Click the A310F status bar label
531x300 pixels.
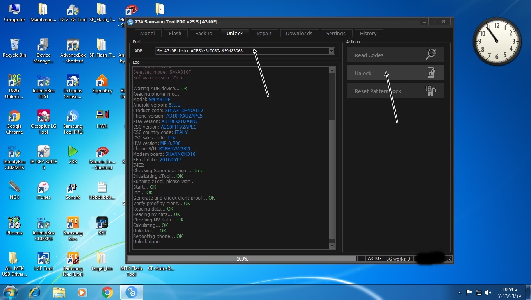pyautogui.click(x=375, y=259)
